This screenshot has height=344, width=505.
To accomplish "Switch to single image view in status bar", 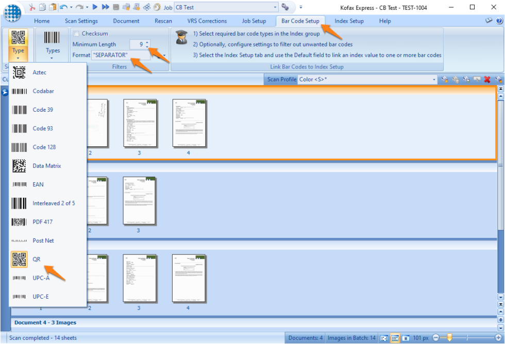I will pyautogui.click(x=406, y=338).
